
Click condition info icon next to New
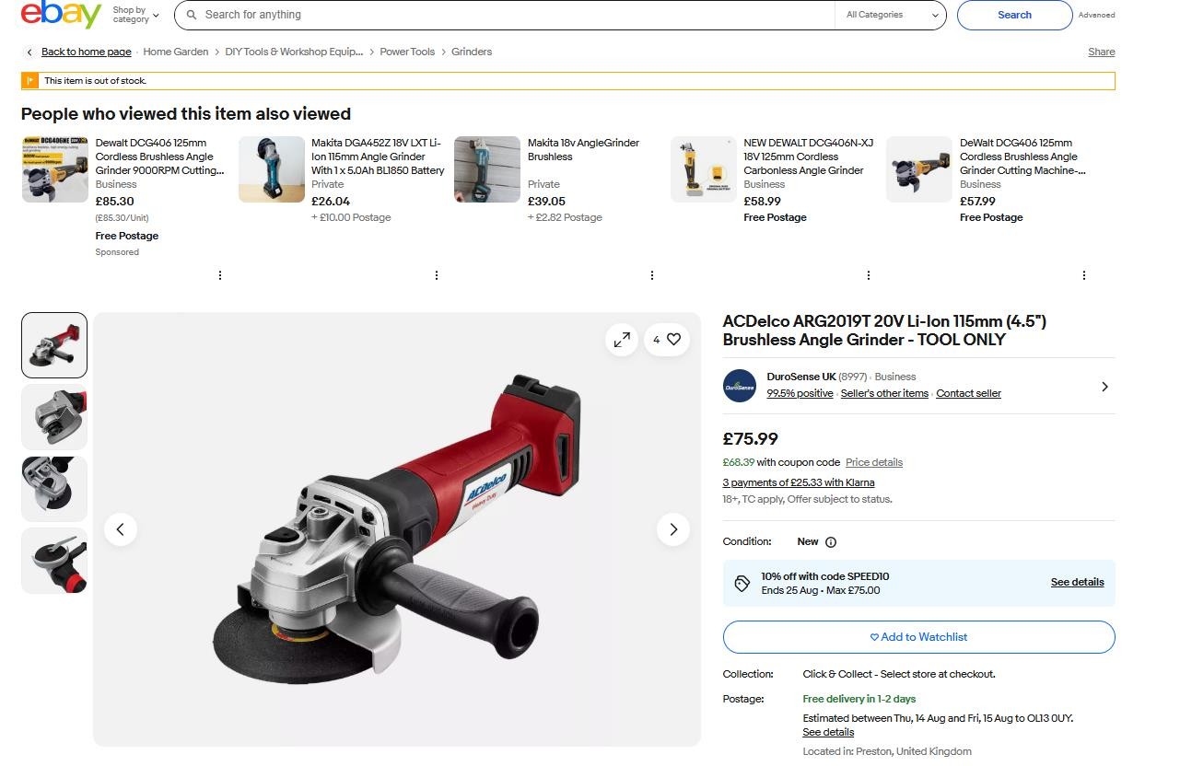tap(831, 542)
